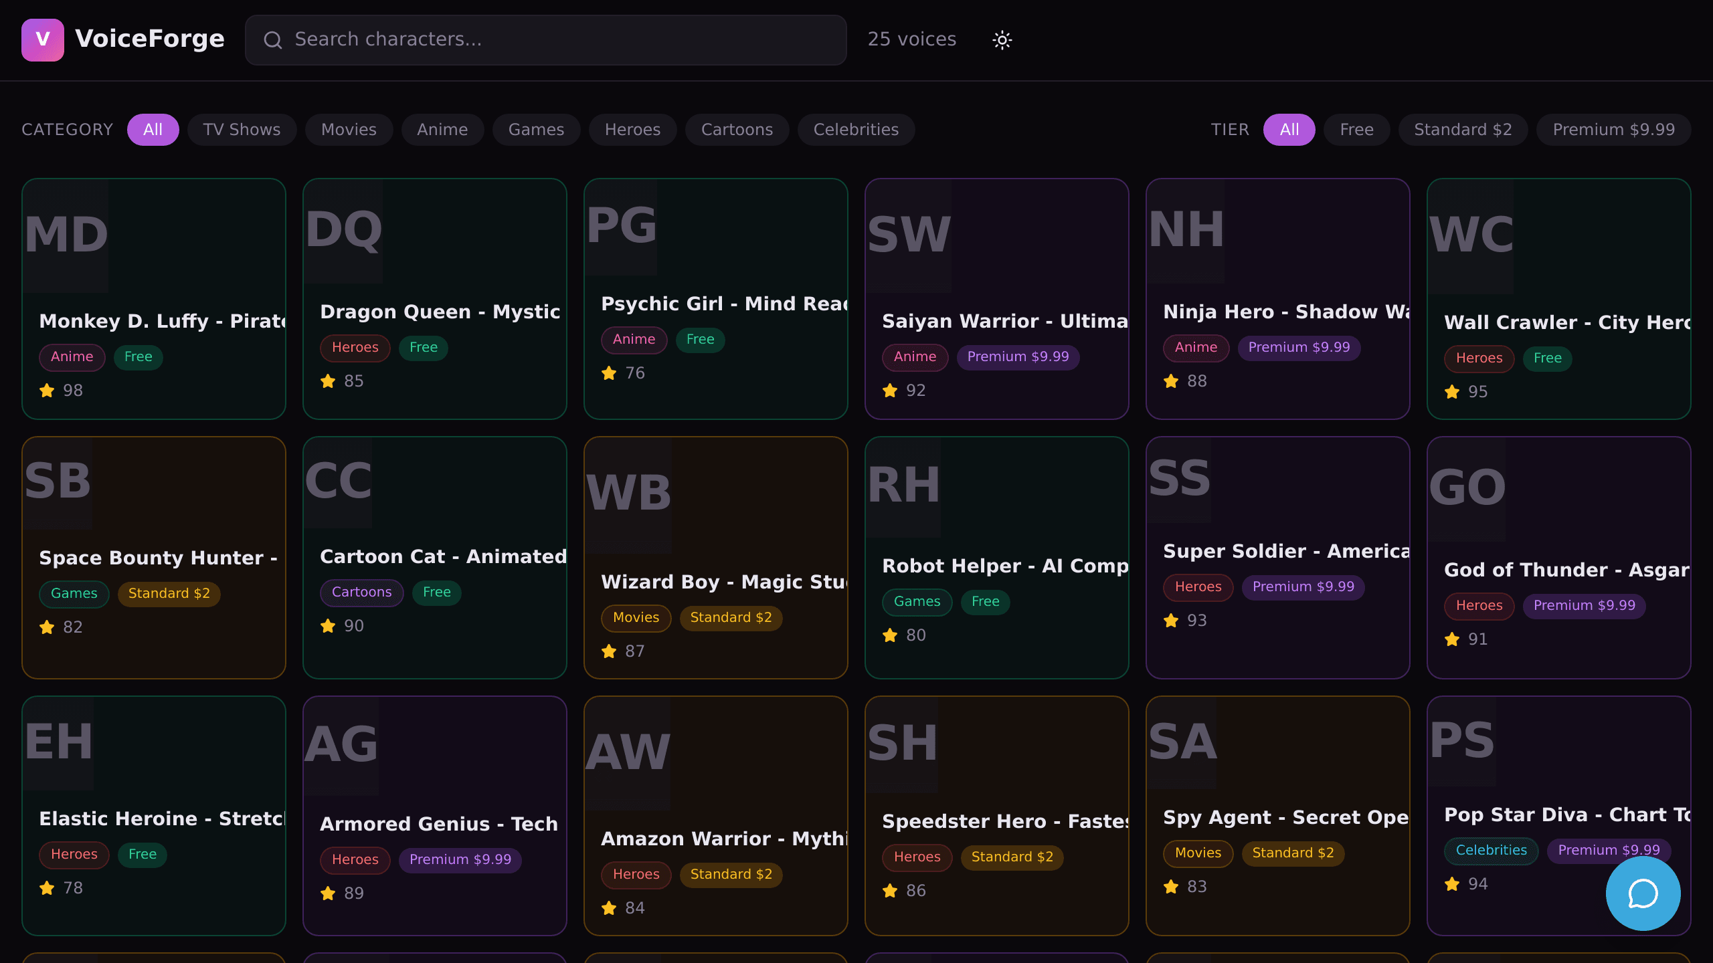Click the 25 voices count label
The image size is (1713, 963).
tap(911, 39)
